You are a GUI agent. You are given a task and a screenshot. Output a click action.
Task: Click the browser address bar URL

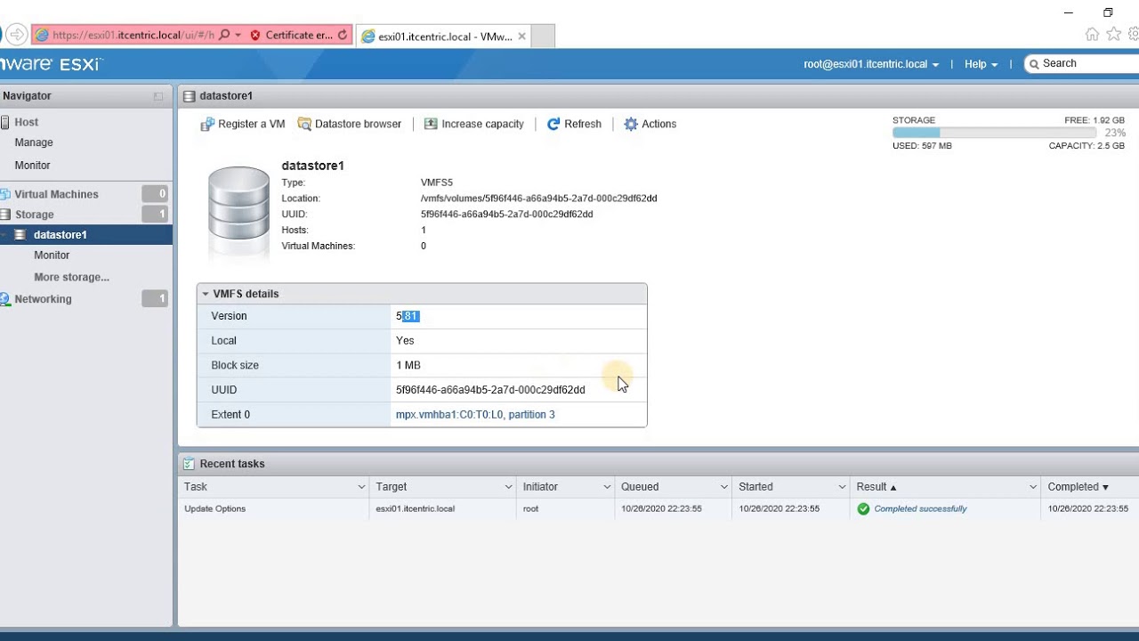(133, 36)
